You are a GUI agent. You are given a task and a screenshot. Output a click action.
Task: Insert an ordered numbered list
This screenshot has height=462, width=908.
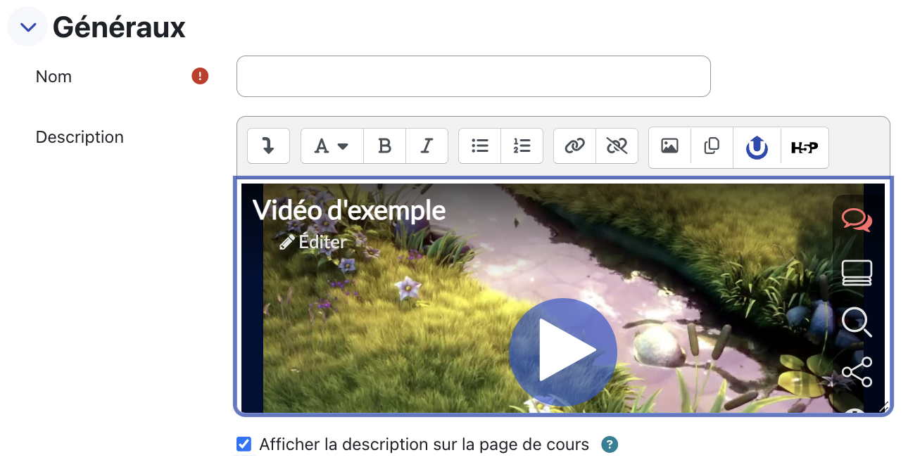click(x=522, y=146)
